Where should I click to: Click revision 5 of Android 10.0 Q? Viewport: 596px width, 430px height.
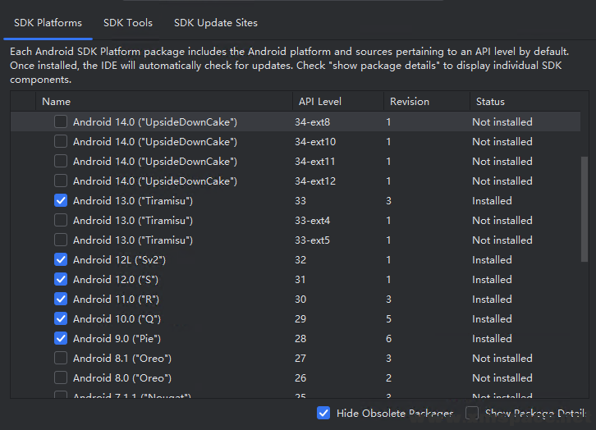pyautogui.click(x=388, y=319)
